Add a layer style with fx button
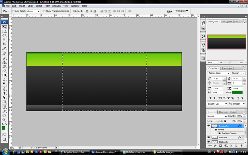Screen dimensions: 248x155 [215, 145]
